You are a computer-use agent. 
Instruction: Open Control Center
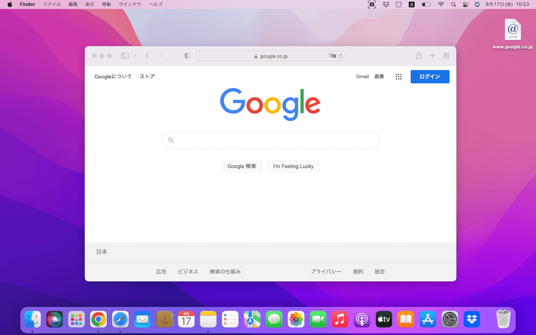click(x=466, y=4)
